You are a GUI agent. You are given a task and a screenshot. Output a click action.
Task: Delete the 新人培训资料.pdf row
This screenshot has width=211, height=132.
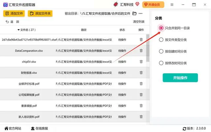pos(141,116)
